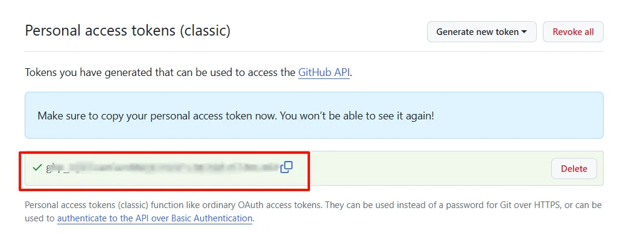Screen dimensions: 620x234
Task: Click the divider line below the page title
Action: pyautogui.click(x=314, y=51)
